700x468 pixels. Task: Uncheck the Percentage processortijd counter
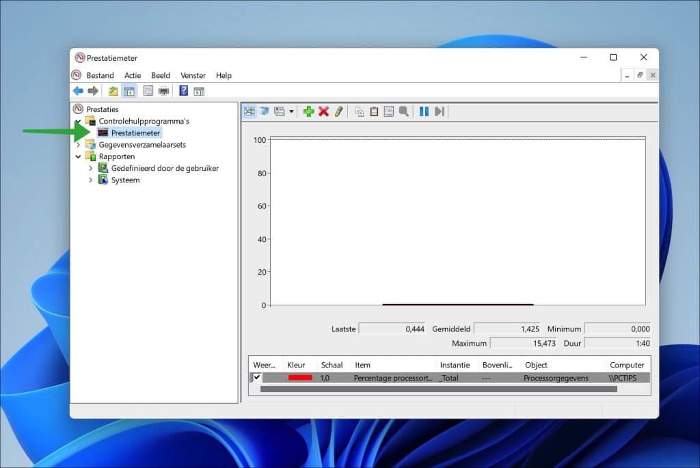tap(256, 377)
